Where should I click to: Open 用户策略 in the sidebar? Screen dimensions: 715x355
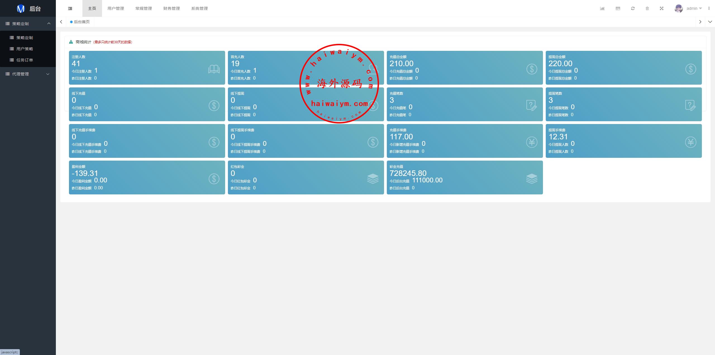coord(25,49)
